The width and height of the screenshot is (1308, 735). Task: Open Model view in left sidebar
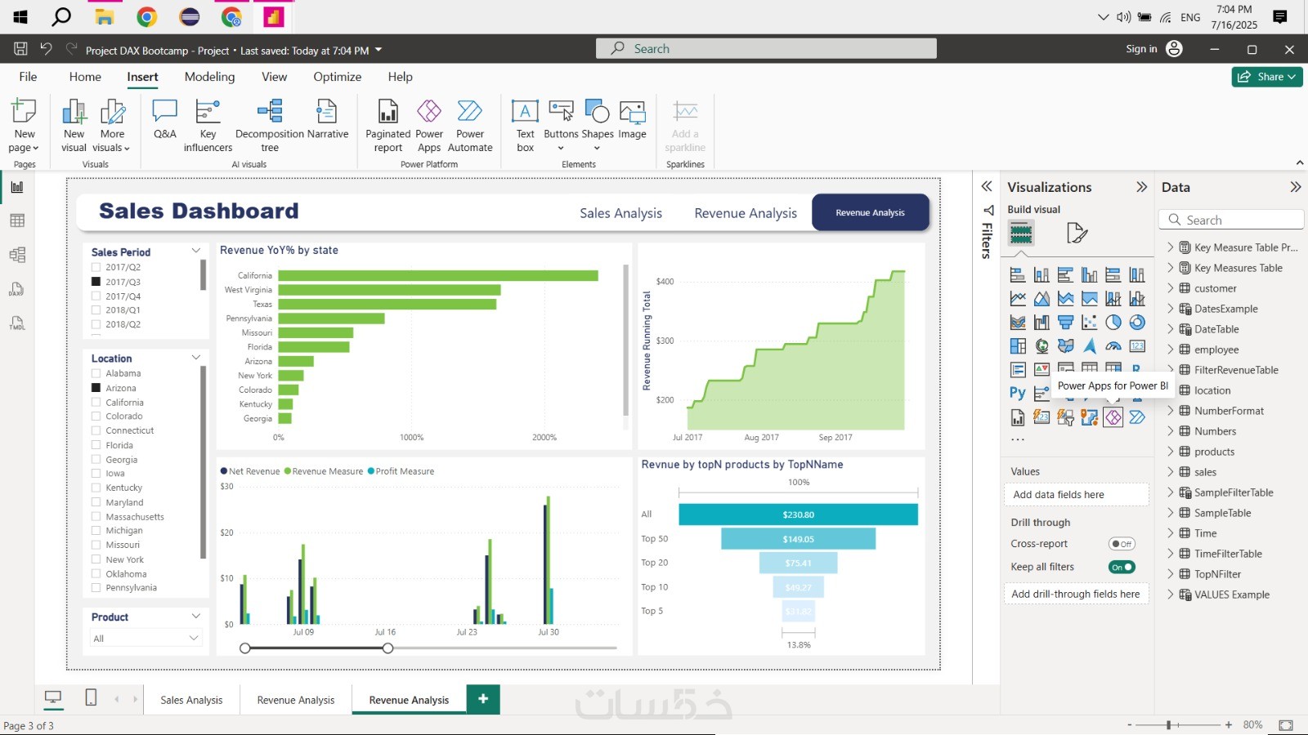click(17, 255)
